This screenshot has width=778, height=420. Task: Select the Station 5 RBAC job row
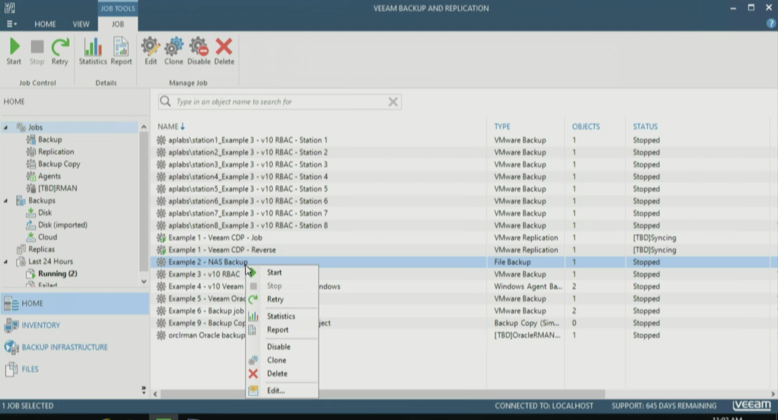point(460,189)
